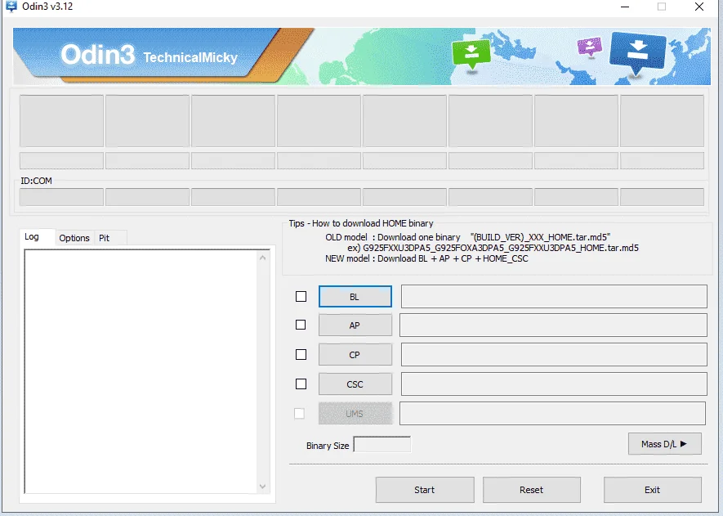Exit the Odin3 application
The width and height of the screenshot is (723, 516).
point(653,490)
